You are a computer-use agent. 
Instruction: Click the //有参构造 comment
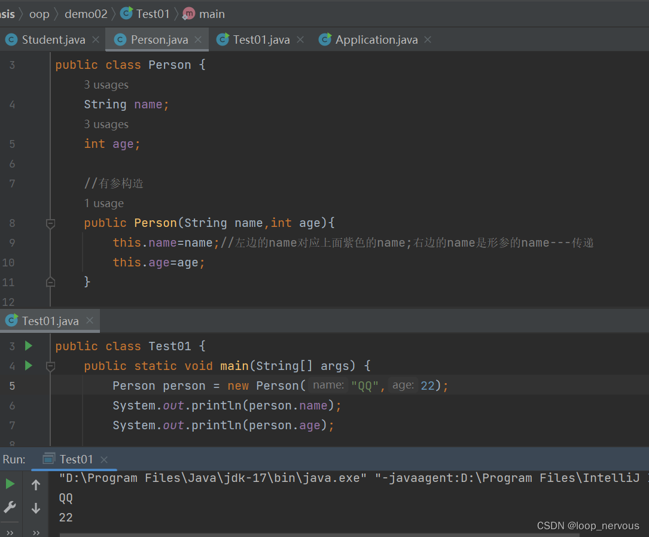(x=114, y=184)
